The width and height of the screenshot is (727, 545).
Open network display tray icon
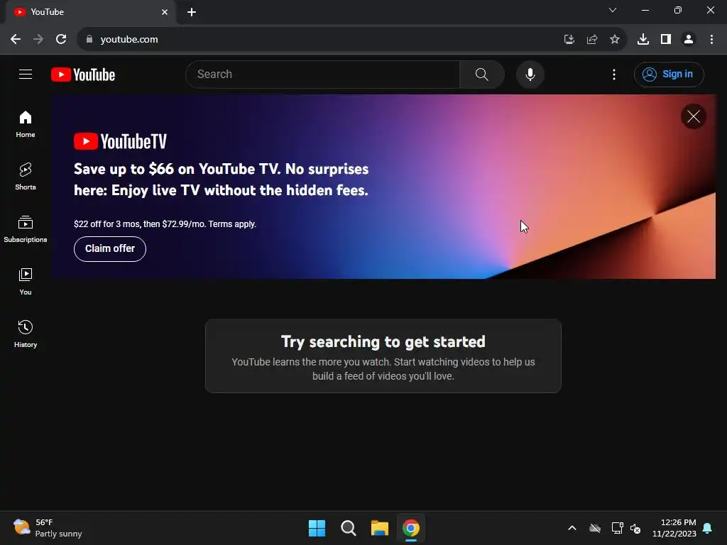point(617,528)
